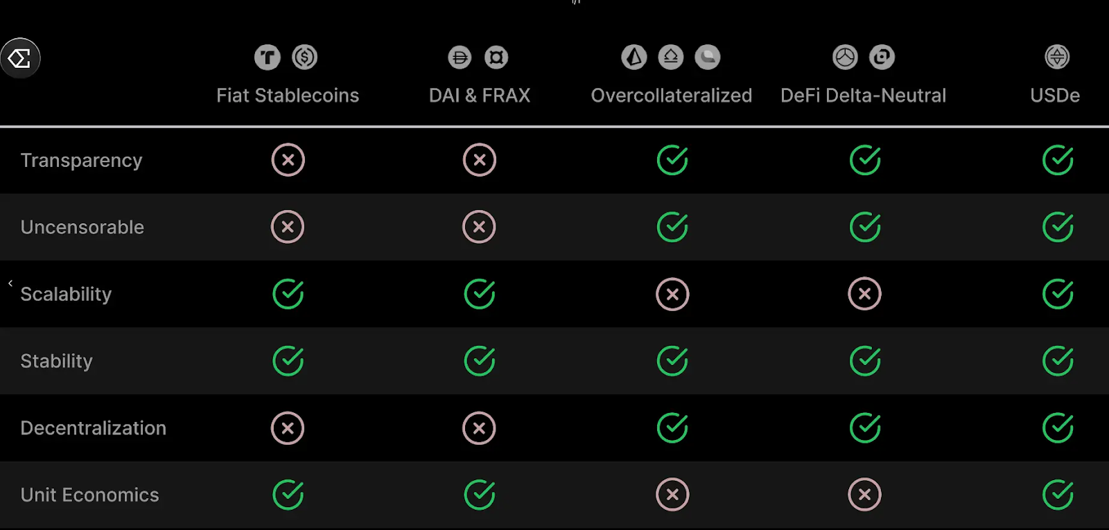Click the Ethena logo in top-left corner
1109x530 pixels.
pos(20,58)
